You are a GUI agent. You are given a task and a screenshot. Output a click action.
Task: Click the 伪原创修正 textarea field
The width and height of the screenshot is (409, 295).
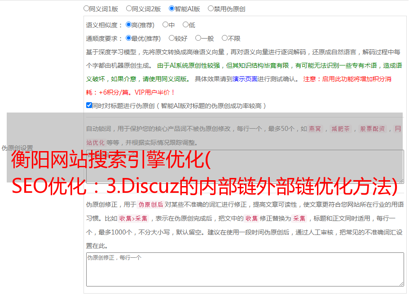tap(245, 269)
